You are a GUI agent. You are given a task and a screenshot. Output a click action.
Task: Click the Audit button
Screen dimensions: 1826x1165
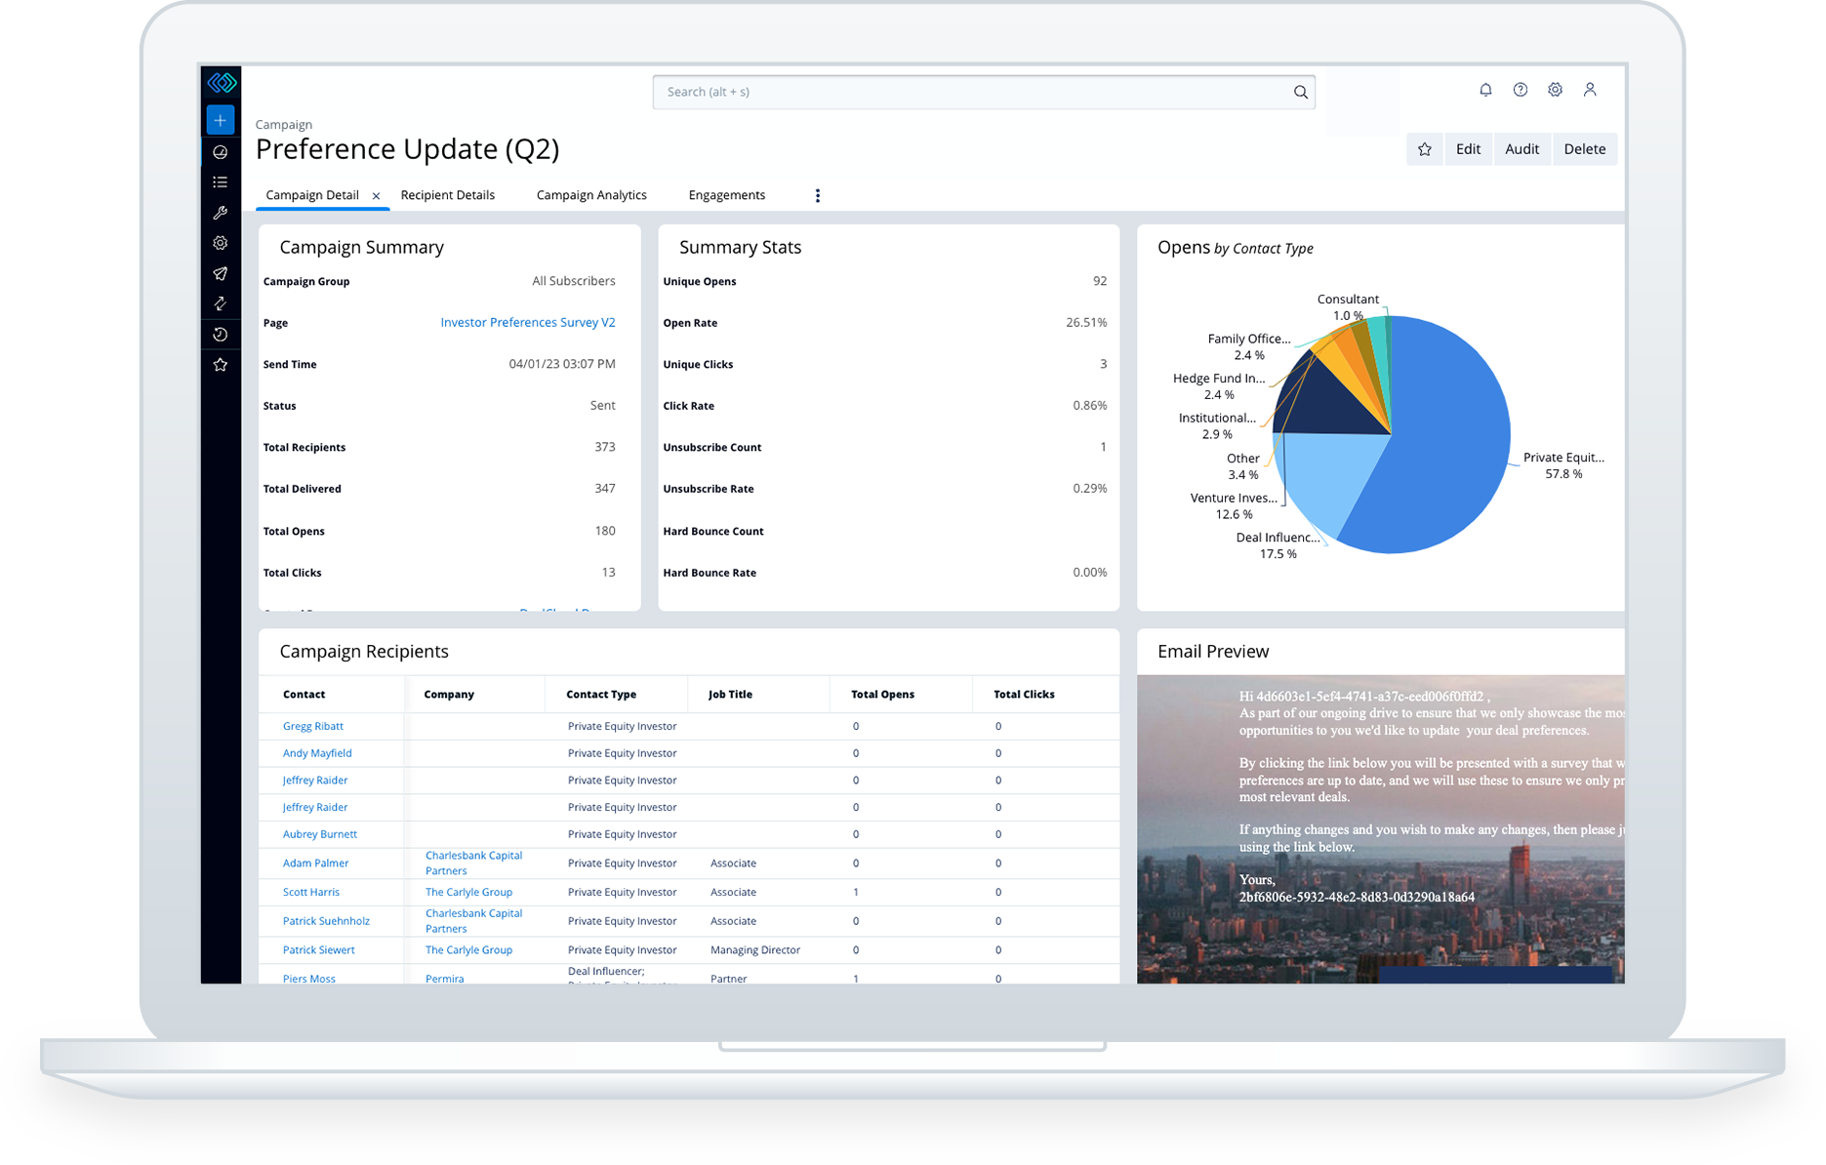[1522, 148]
